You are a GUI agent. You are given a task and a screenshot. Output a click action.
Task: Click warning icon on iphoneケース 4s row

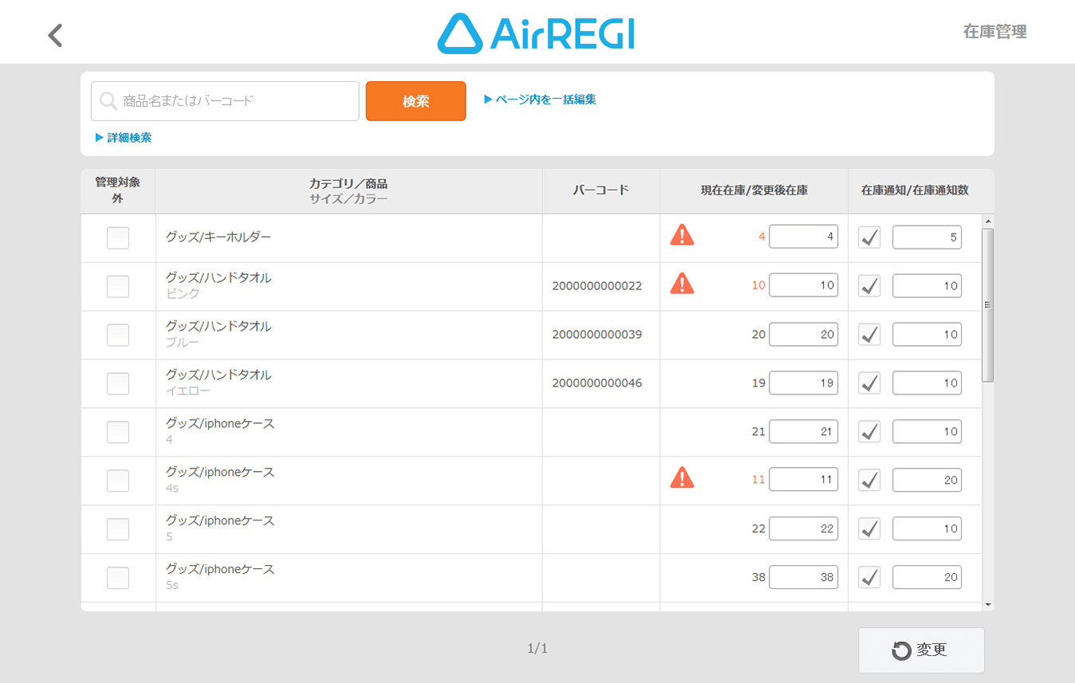click(x=682, y=478)
